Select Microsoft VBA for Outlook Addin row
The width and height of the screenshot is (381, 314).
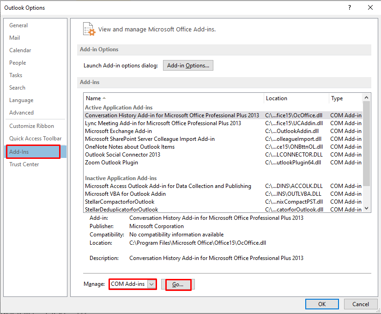[x=223, y=193]
